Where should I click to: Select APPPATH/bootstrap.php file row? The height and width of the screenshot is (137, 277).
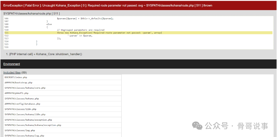point(62,82)
